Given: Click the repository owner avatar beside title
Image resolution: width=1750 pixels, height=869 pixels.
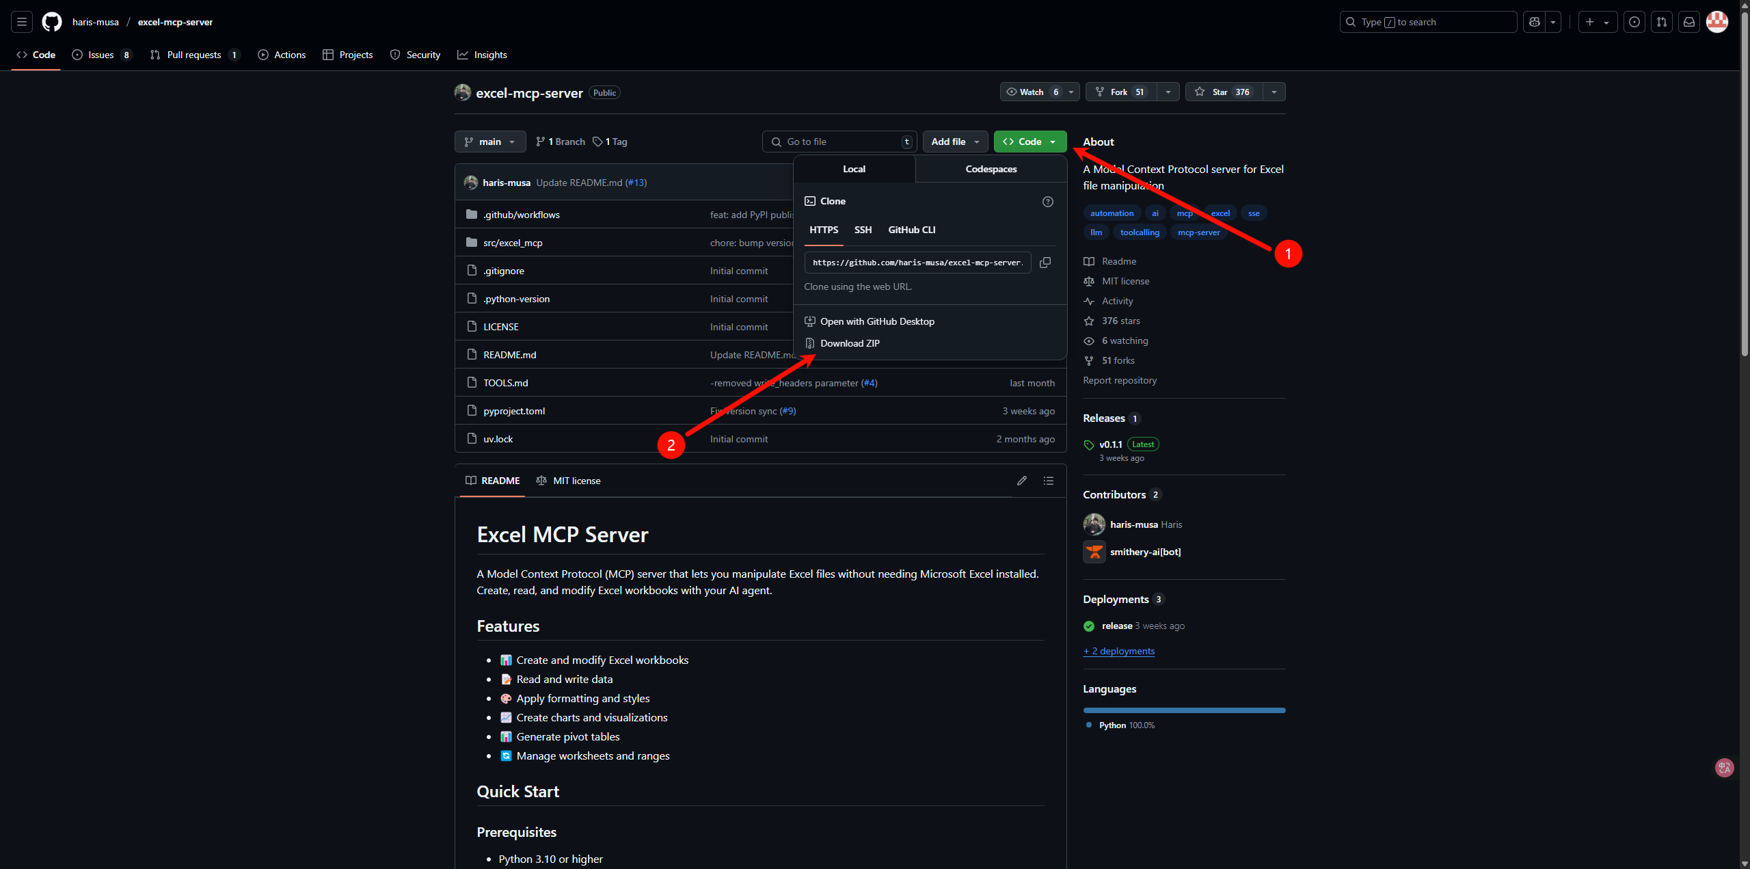Looking at the screenshot, I should 463,92.
